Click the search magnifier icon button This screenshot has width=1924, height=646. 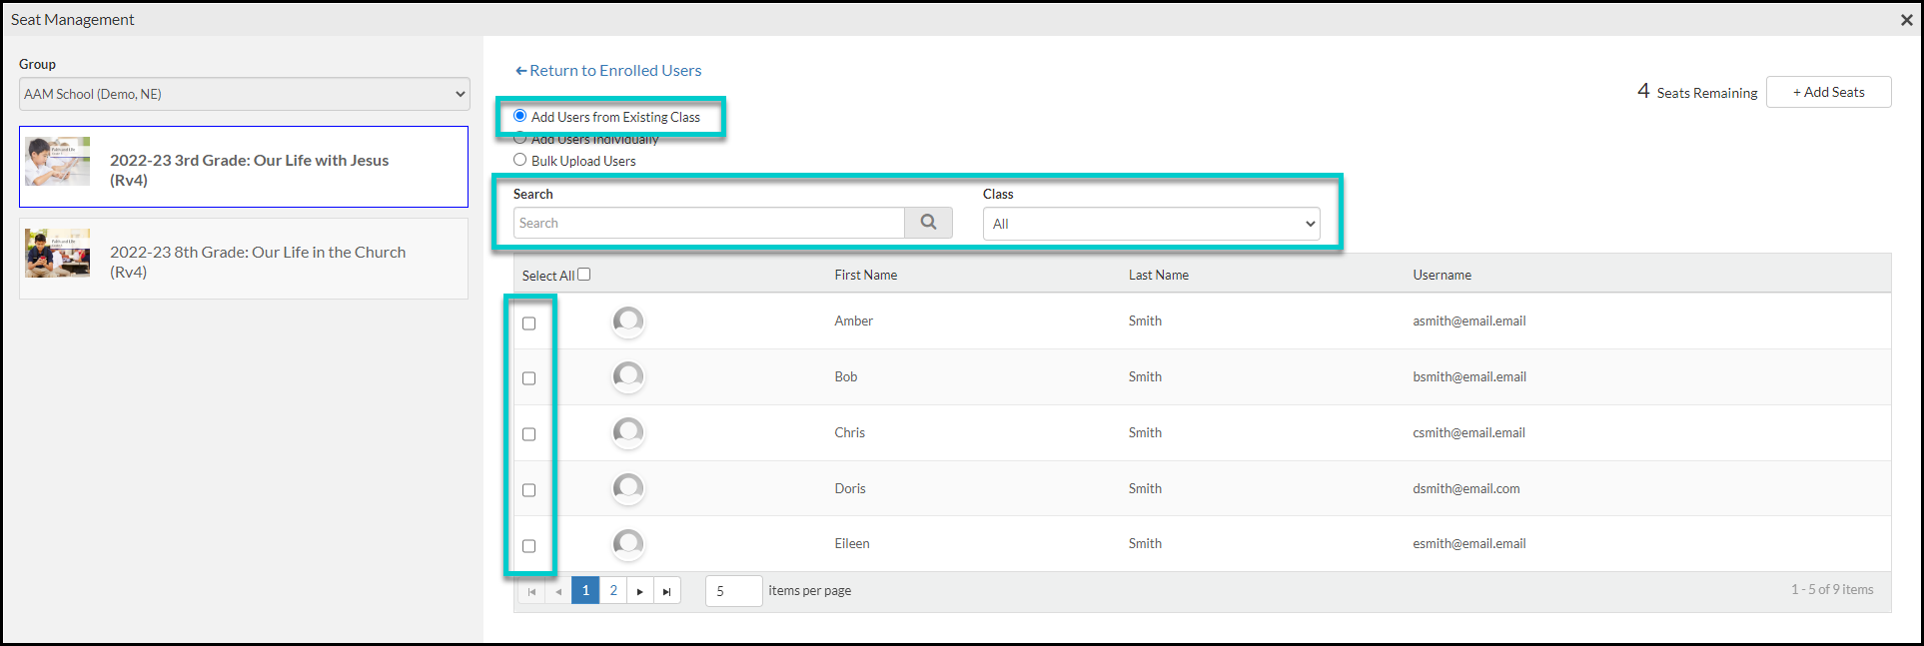928,223
